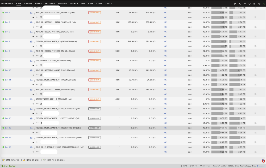
Task: Click file system check mark under Dev 4
Action: point(34,18)
